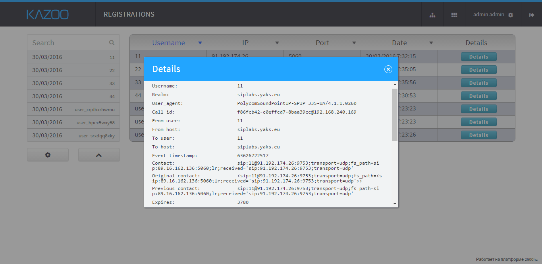This screenshot has width=542, height=264.
Task: Sort by the Username column arrow
Action: coord(200,43)
